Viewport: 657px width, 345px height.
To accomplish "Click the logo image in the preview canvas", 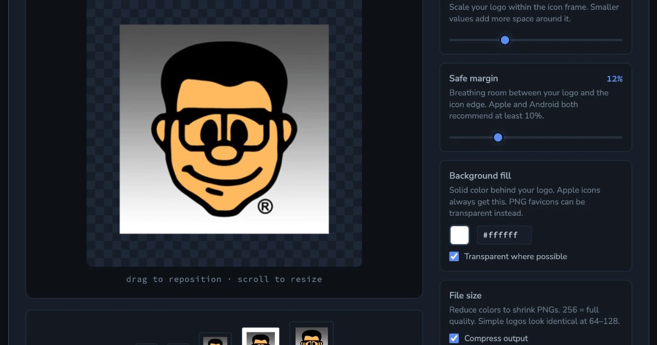I will pyautogui.click(x=224, y=129).
